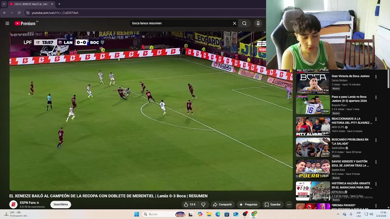The height and width of the screenshot is (219, 390).
Task: Open Microsoft Edge from the taskbar
Action: 218,214
